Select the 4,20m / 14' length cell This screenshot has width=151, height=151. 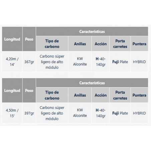(12, 61)
